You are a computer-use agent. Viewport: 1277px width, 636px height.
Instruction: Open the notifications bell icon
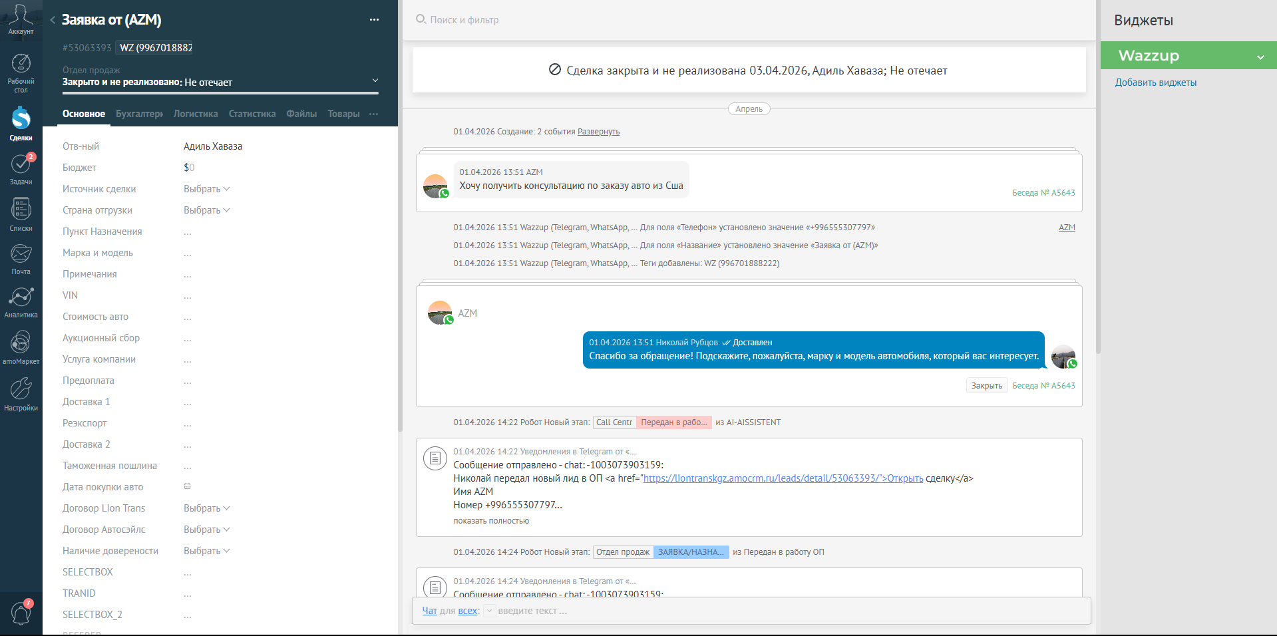21,613
